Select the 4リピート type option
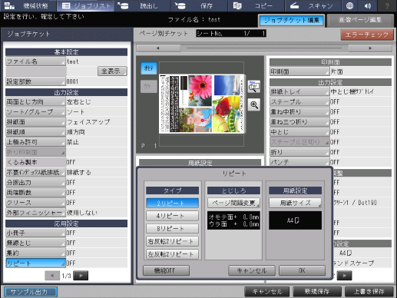 click(172, 216)
